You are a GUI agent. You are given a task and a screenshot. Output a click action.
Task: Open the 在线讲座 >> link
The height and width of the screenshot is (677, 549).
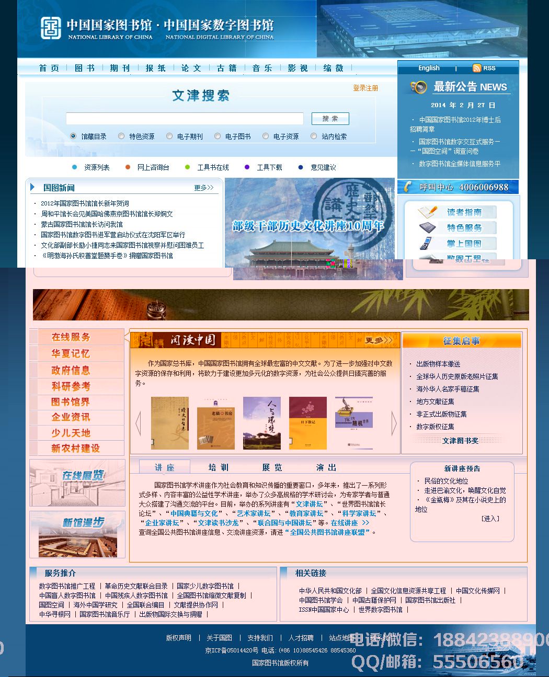(x=350, y=523)
